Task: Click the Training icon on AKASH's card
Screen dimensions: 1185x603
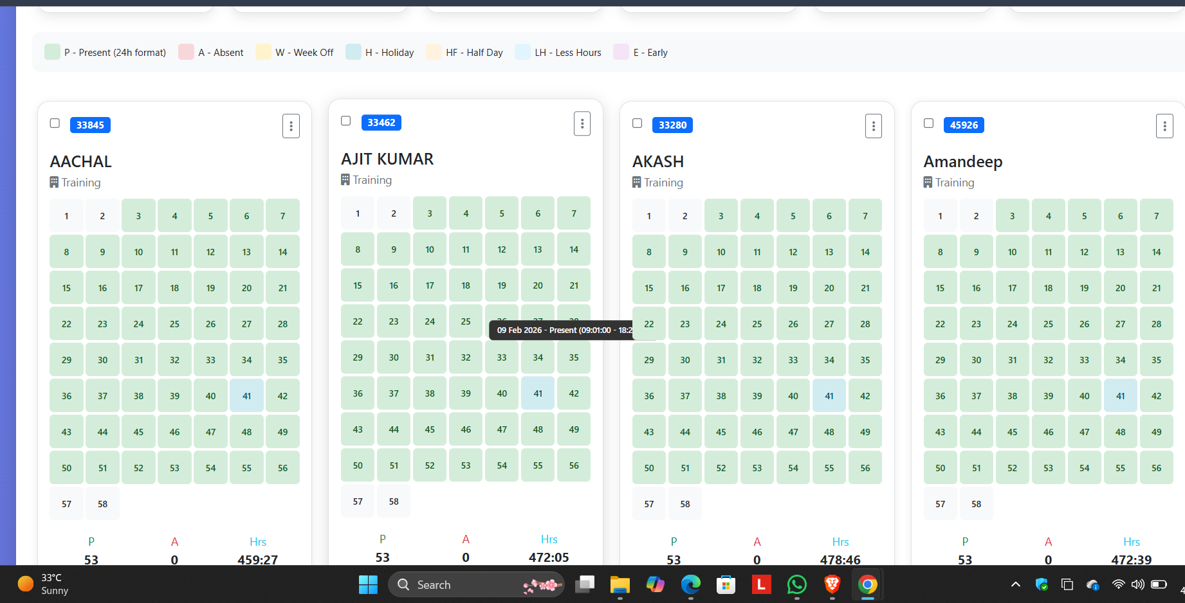Action: click(x=636, y=183)
